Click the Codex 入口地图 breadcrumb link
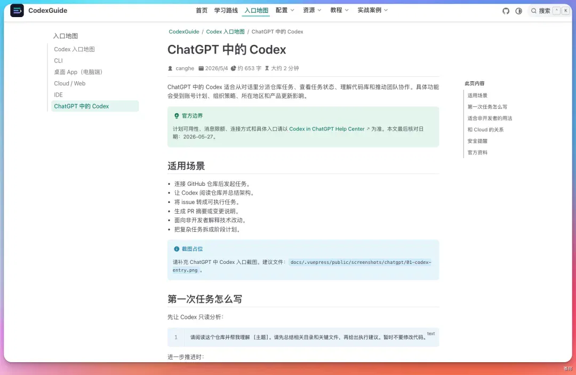576x375 pixels. point(225,32)
